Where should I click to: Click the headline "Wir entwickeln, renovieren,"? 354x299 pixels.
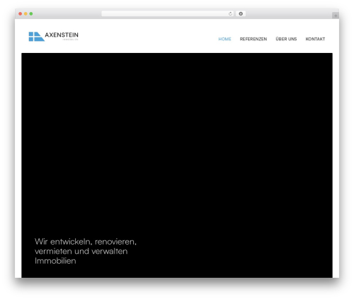pyautogui.click(x=86, y=242)
